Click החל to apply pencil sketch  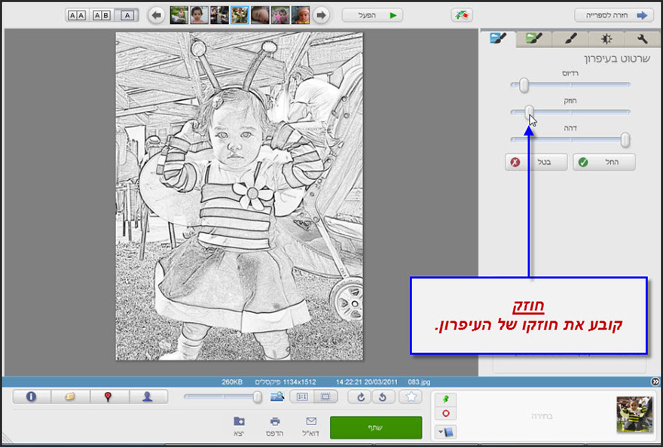point(605,162)
